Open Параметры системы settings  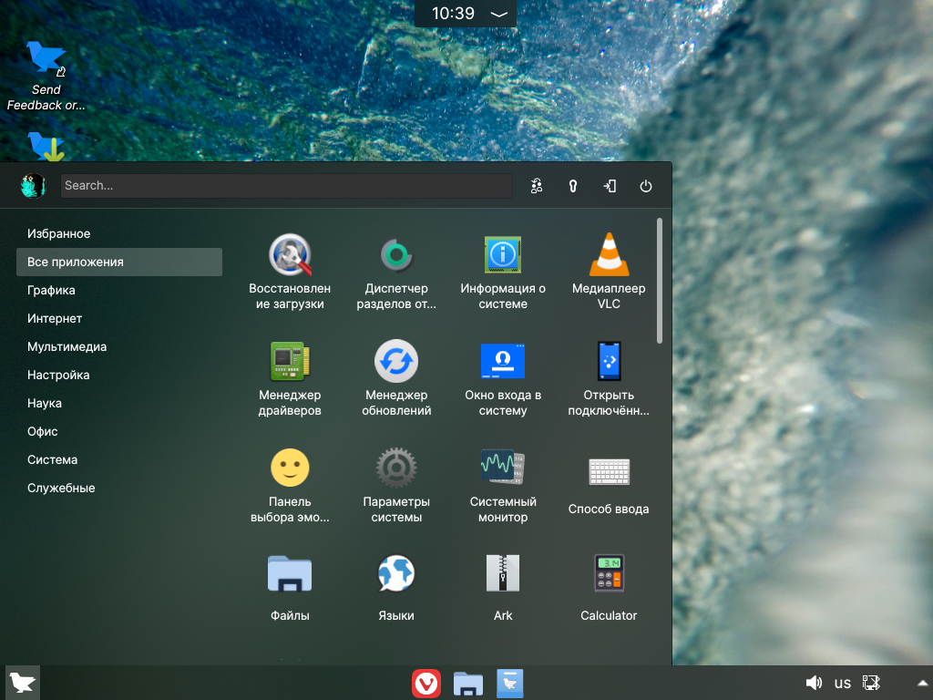click(x=396, y=485)
